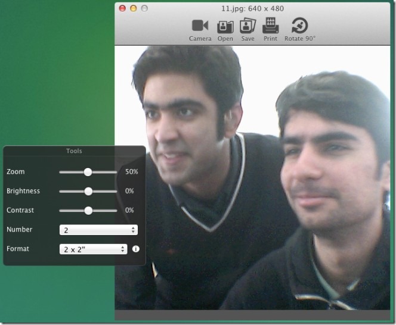Show format info with the i icon
Image resolution: width=396 pixels, height=325 pixels.
135,249
